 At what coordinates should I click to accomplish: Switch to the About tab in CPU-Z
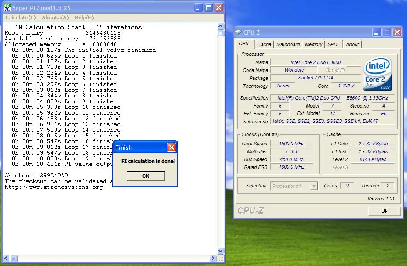click(x=352, y=44)
